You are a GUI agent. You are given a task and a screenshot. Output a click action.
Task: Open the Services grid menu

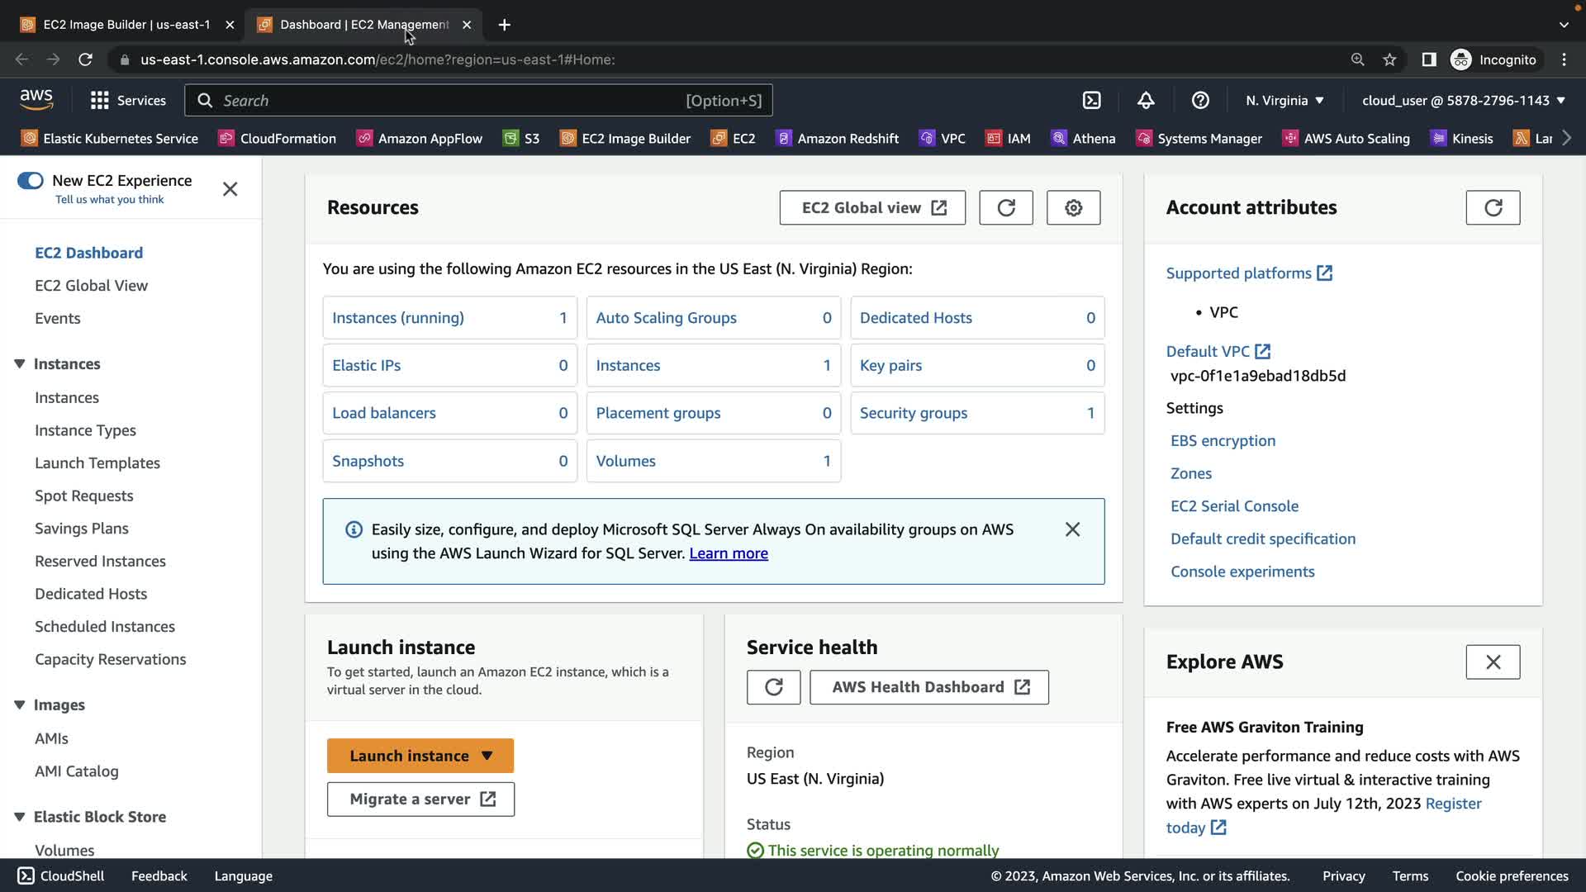100,101
